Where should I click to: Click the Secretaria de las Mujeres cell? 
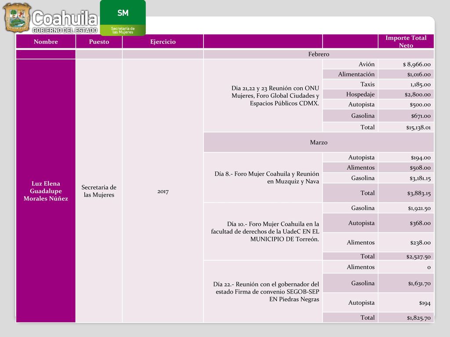(99, 191)
